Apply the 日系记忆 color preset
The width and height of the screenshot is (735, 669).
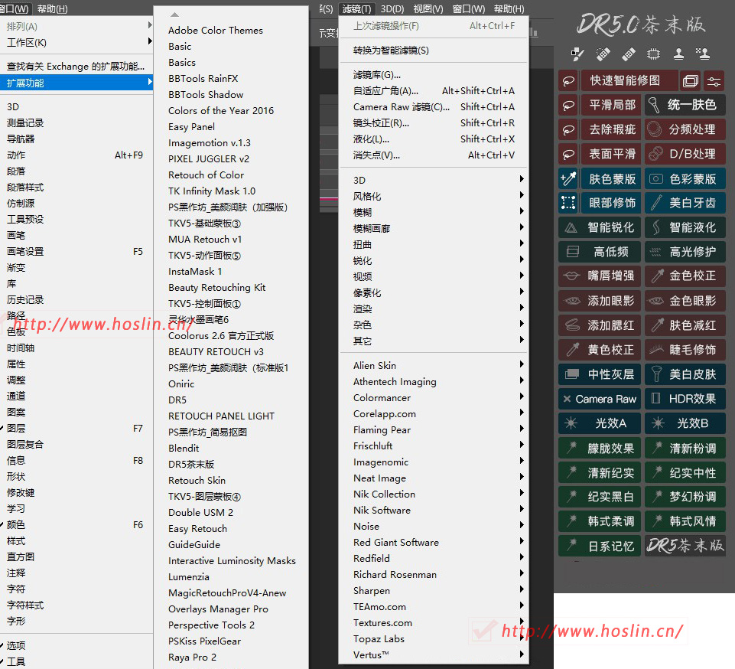click(x=600, y=546)
